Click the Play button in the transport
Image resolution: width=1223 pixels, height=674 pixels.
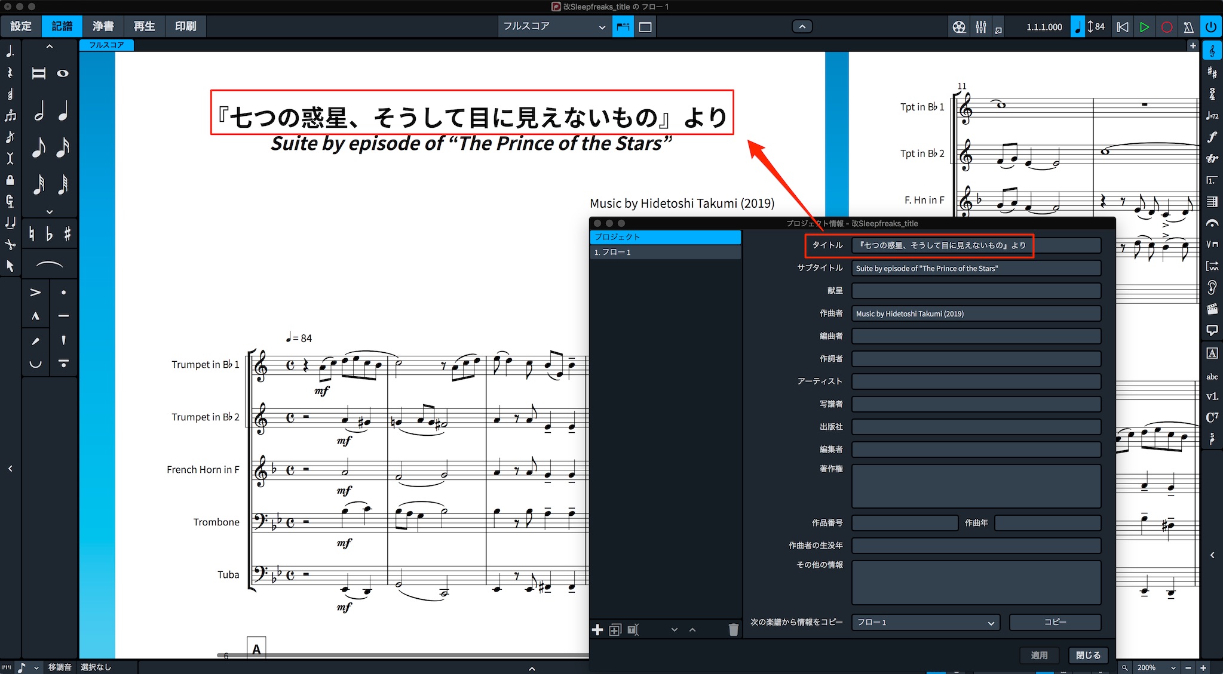click(1144, 27)
